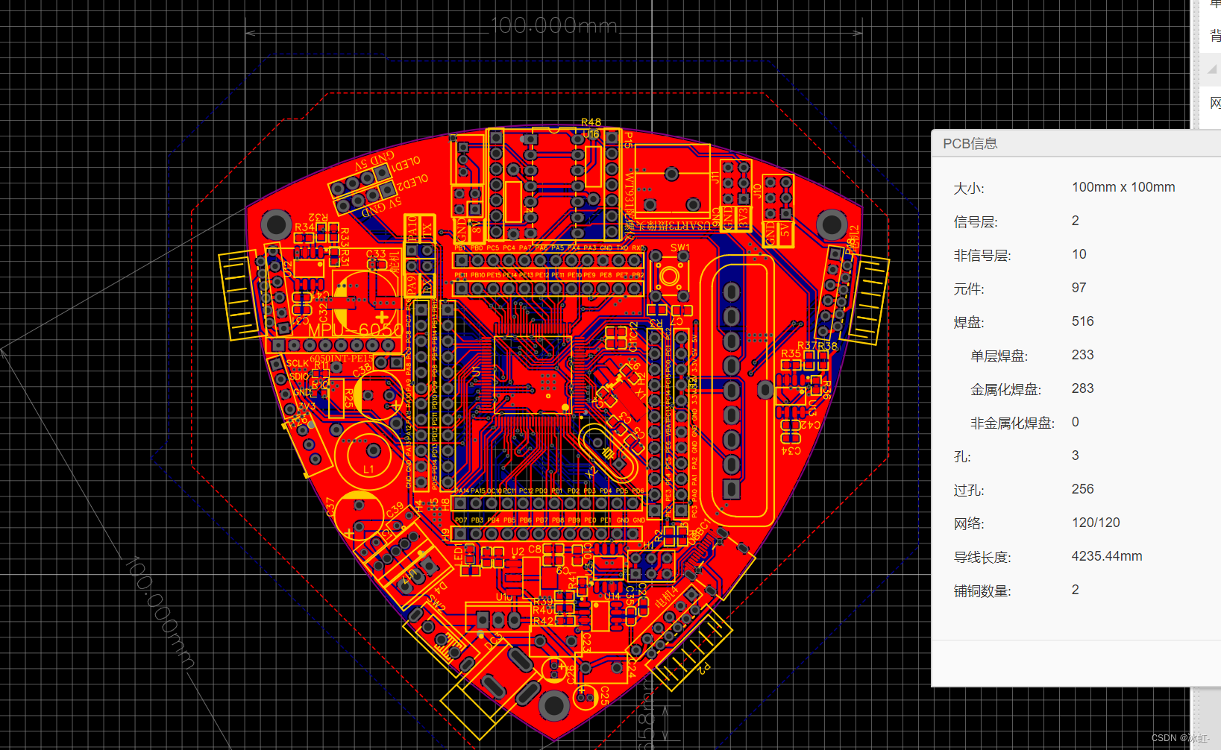Image resolution: width=1221 pixels, height=750 pixels.
Task: Select the R48 designator label
Action: tap(591, 122)
